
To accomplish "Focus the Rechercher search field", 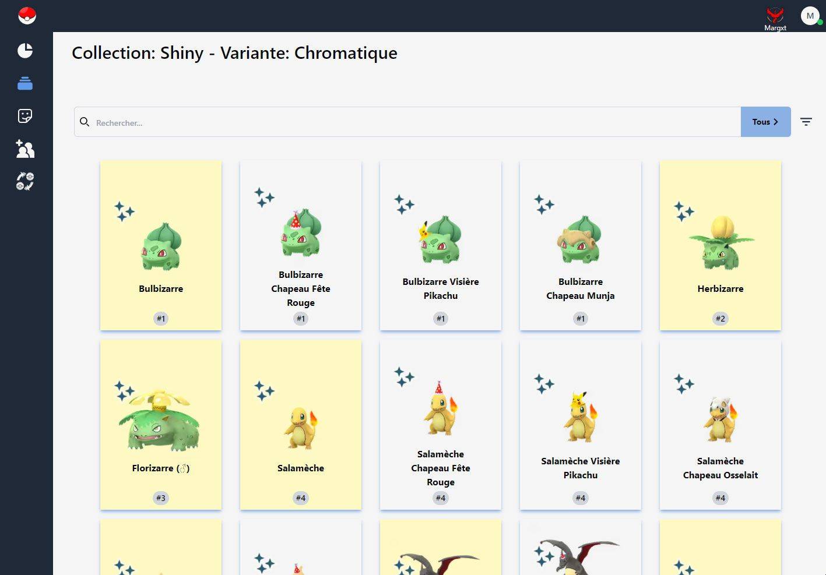I will point(407,122).
